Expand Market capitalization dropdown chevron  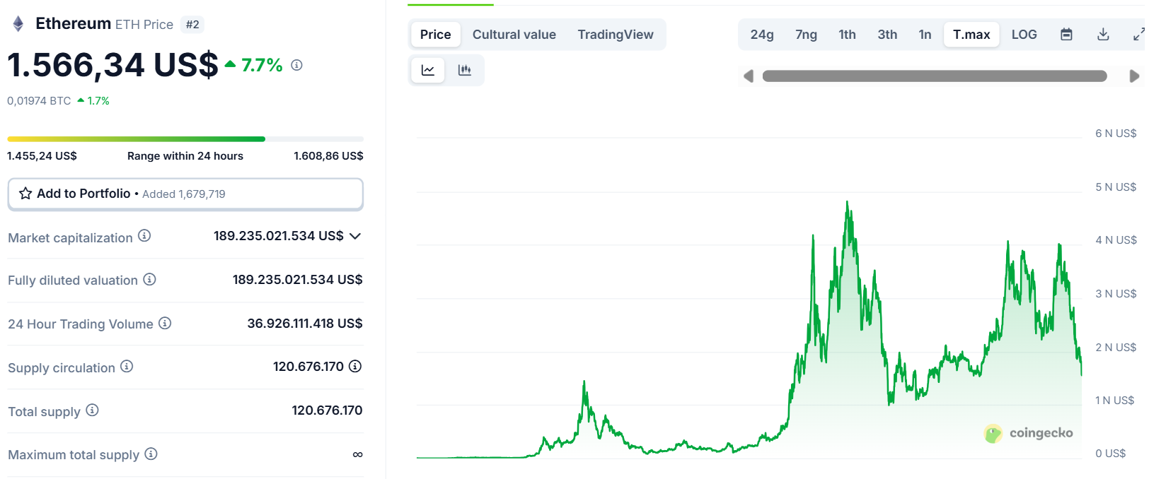coord(355,236)
